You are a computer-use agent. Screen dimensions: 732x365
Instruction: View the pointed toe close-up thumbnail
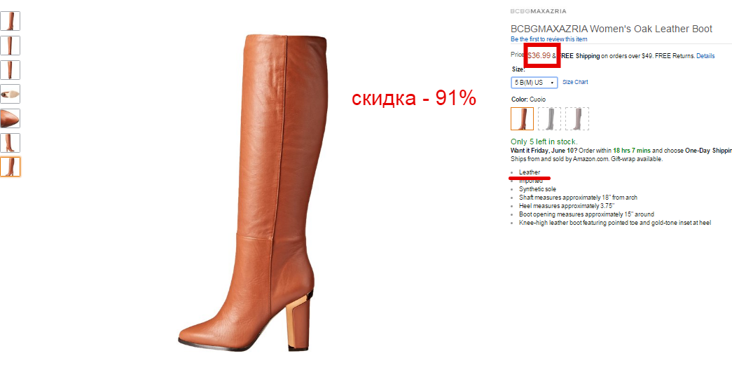(x=11, y=118)
